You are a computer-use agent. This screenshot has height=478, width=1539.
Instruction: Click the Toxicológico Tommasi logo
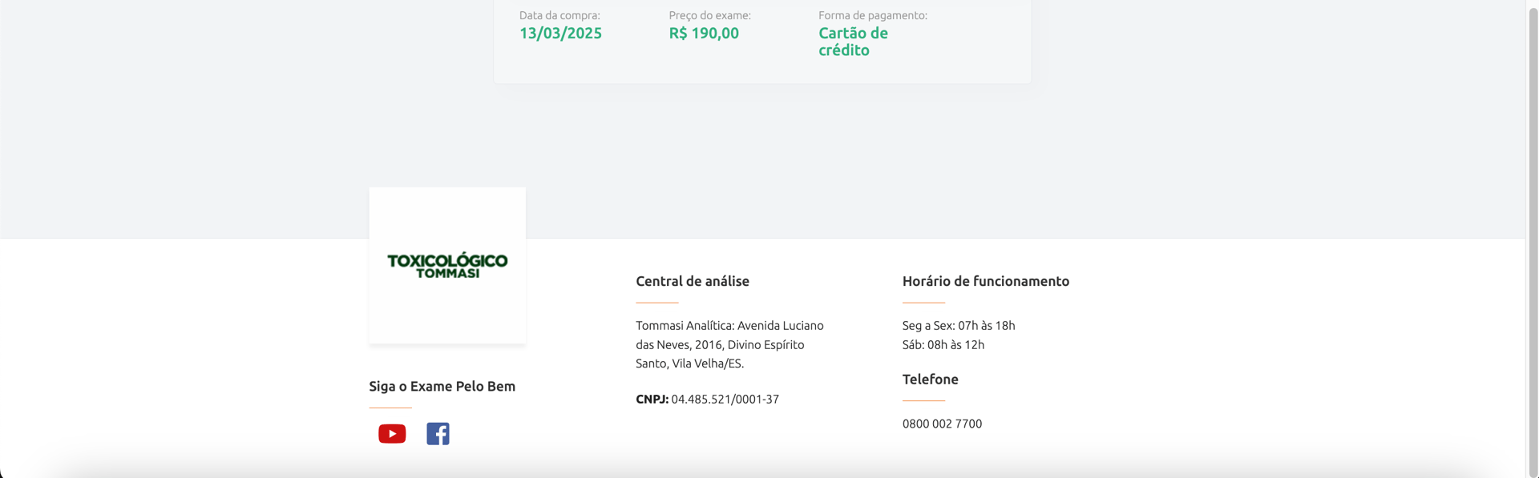(x=447, y=266)
